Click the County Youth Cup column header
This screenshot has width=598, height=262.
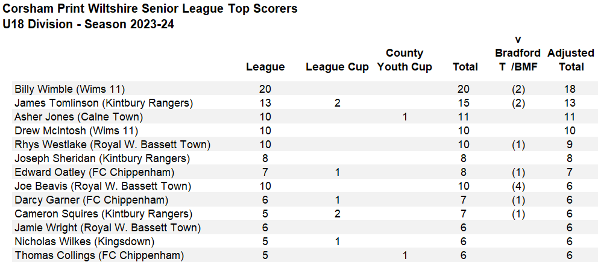[x=404, y=60]
